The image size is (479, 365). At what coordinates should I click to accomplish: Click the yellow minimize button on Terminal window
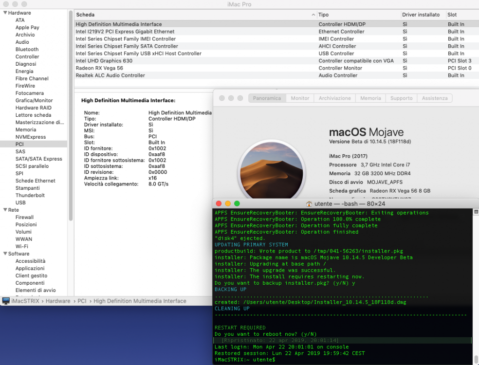[228, 203]
